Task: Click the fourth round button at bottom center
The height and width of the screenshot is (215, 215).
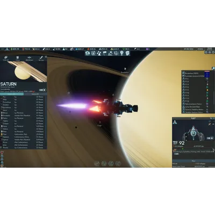Action: (118, 163)
